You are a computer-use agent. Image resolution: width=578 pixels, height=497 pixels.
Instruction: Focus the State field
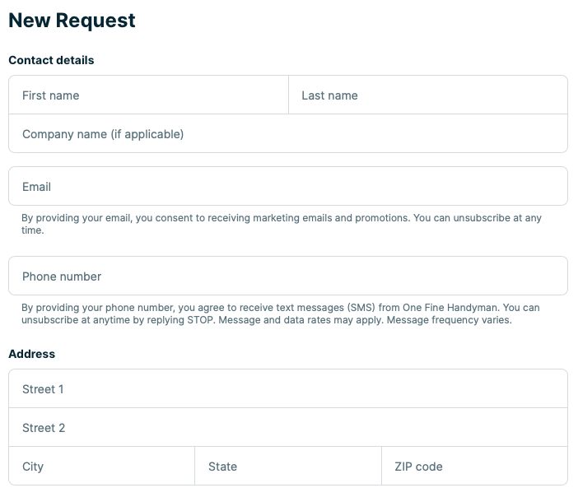point(288,467)
